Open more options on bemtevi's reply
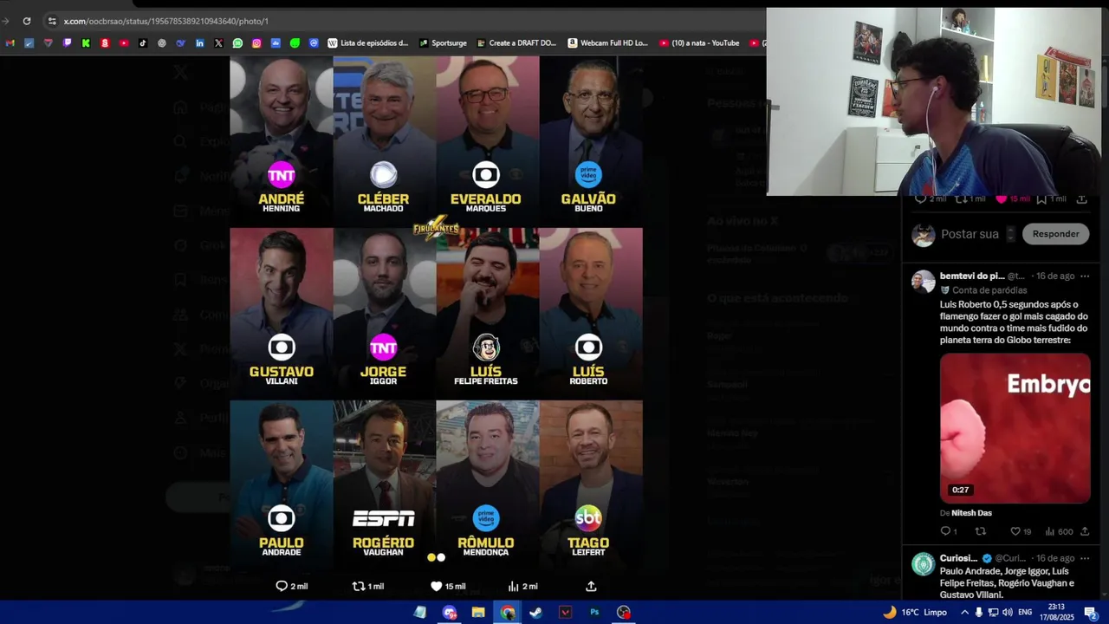 (1084, 276)
